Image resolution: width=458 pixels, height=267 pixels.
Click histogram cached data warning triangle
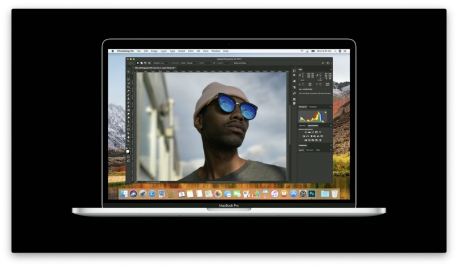click(x=325, y=112)
